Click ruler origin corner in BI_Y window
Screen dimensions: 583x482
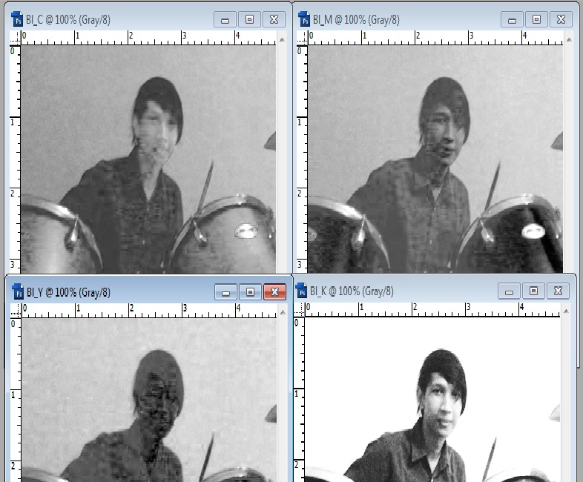[x=16, y=311]
